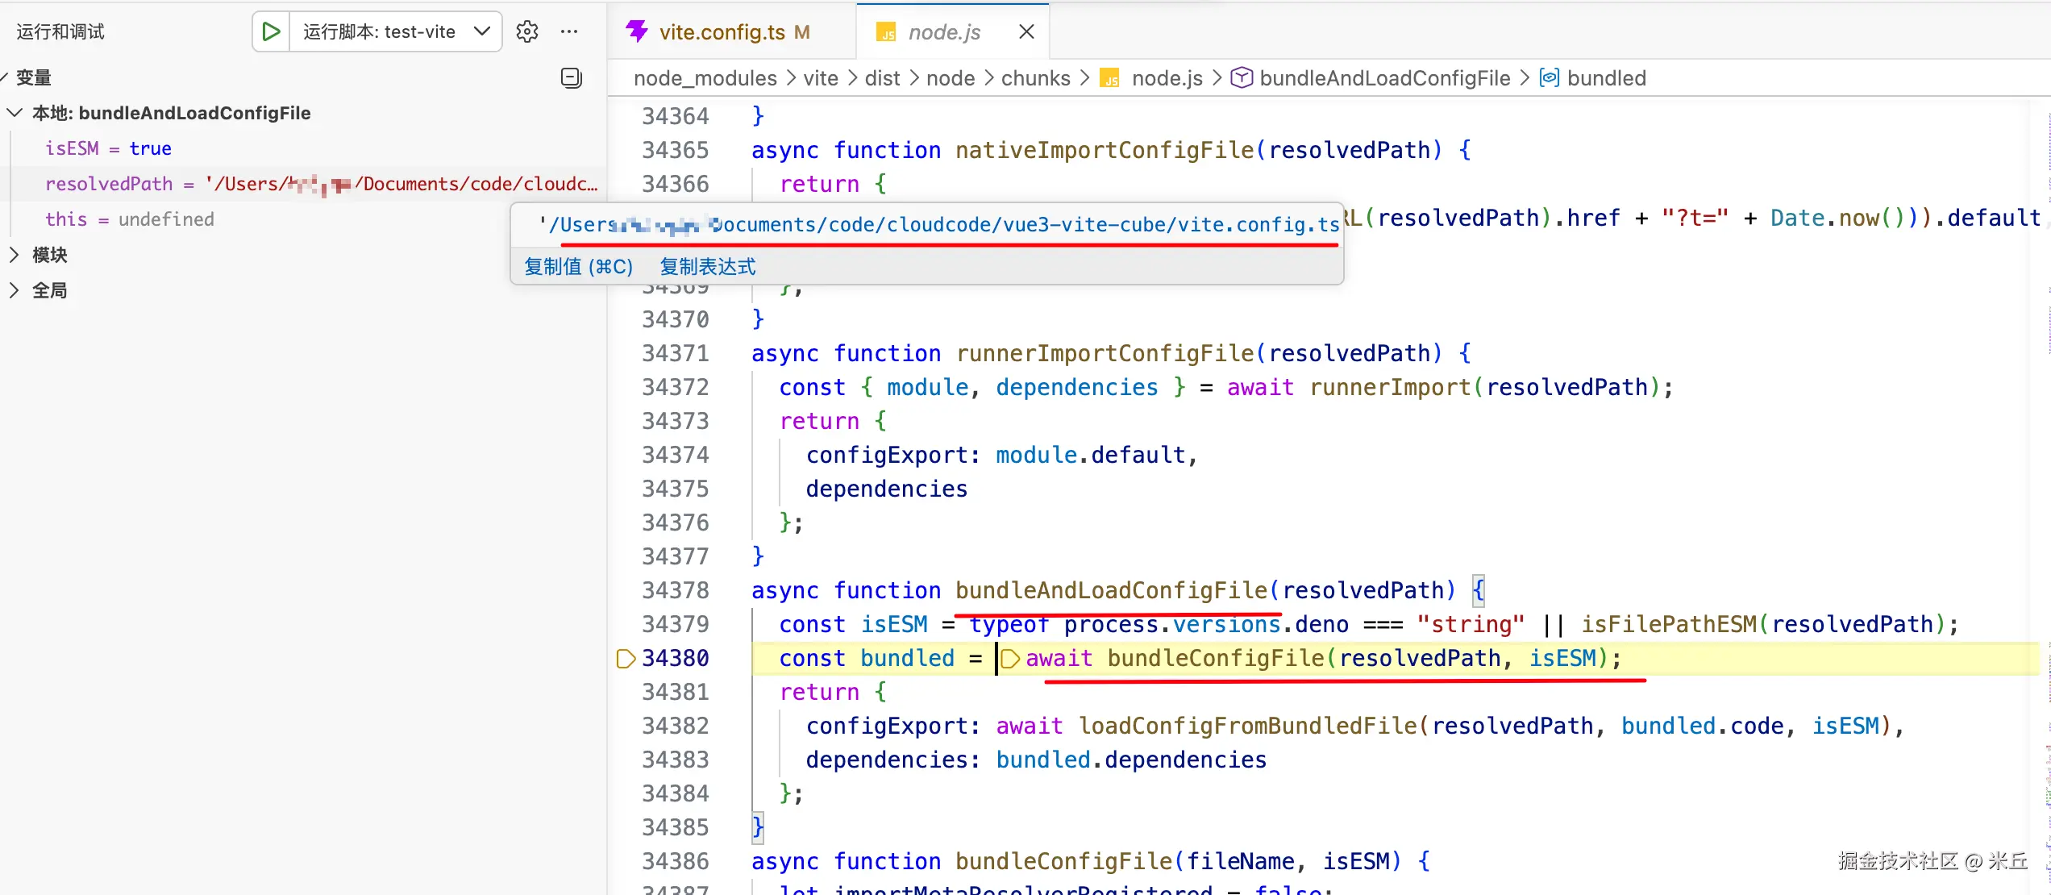Screen dimensions: 2051x895
Task: Click bundleAndLoadConfigFile symbol icon in breadcrumb
Action: pyautogui.click(x=1242, y=78)
